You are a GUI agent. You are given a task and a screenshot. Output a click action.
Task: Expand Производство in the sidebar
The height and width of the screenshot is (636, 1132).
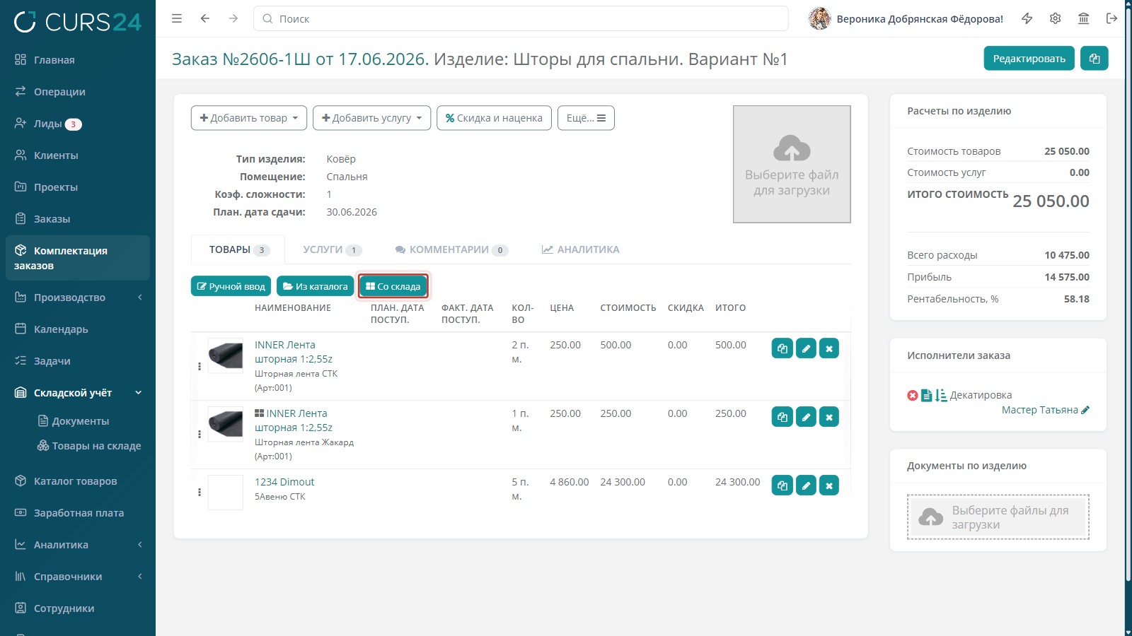coord(78,298)
